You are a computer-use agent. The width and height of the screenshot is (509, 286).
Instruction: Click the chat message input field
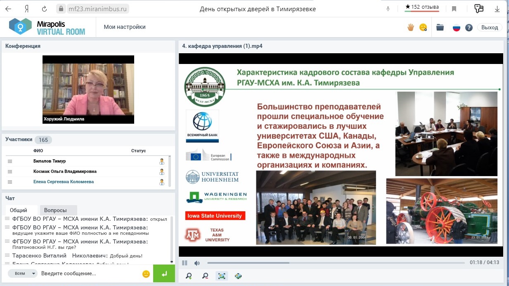[x=89, y=273]
